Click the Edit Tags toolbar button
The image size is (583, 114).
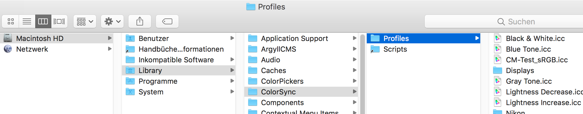[x=167, y=21]
